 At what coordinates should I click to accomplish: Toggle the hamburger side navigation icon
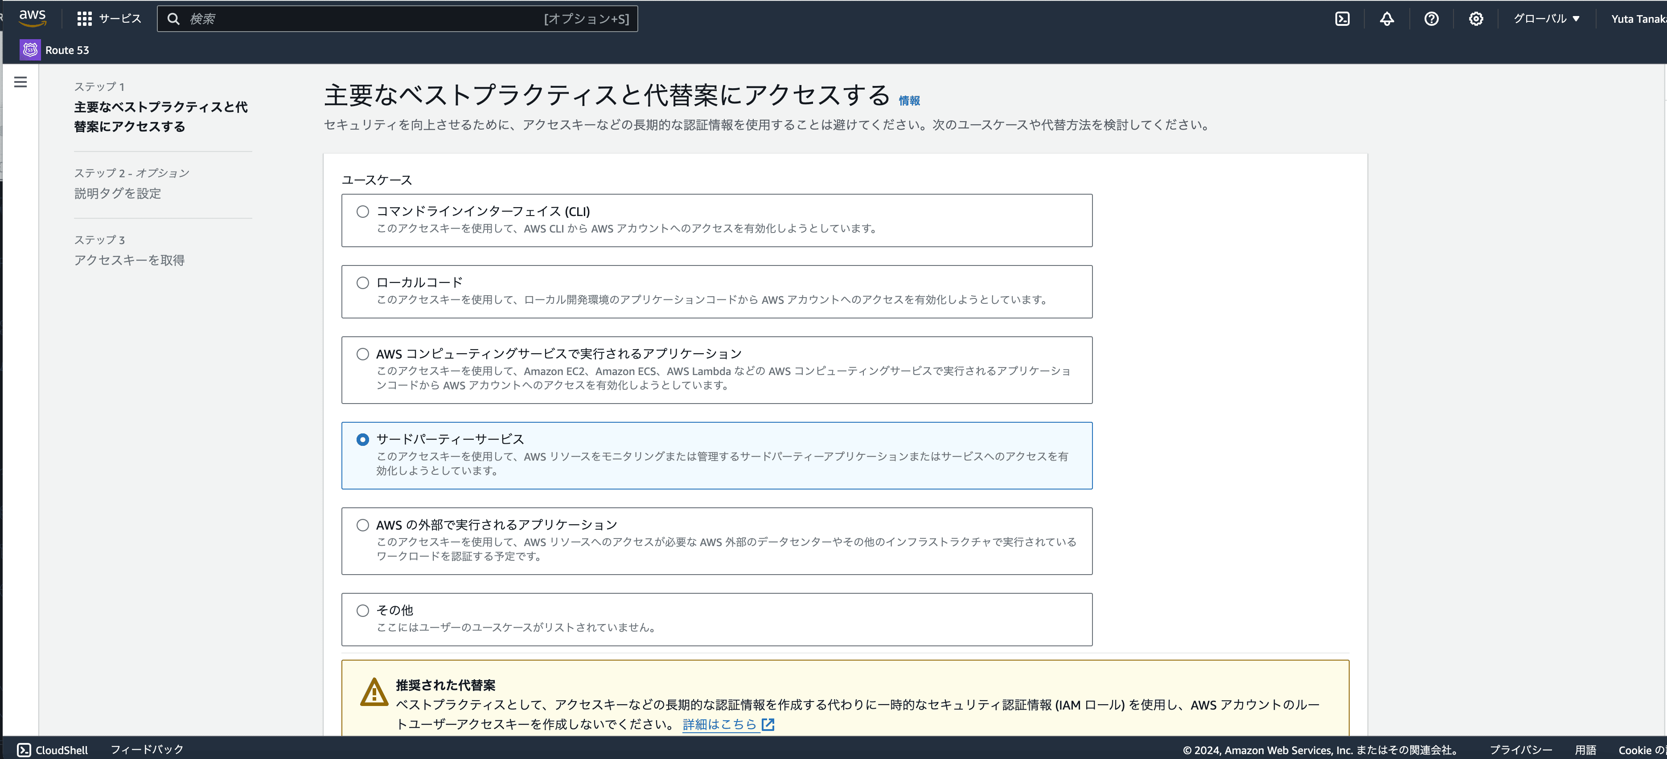tap(21, 82)
